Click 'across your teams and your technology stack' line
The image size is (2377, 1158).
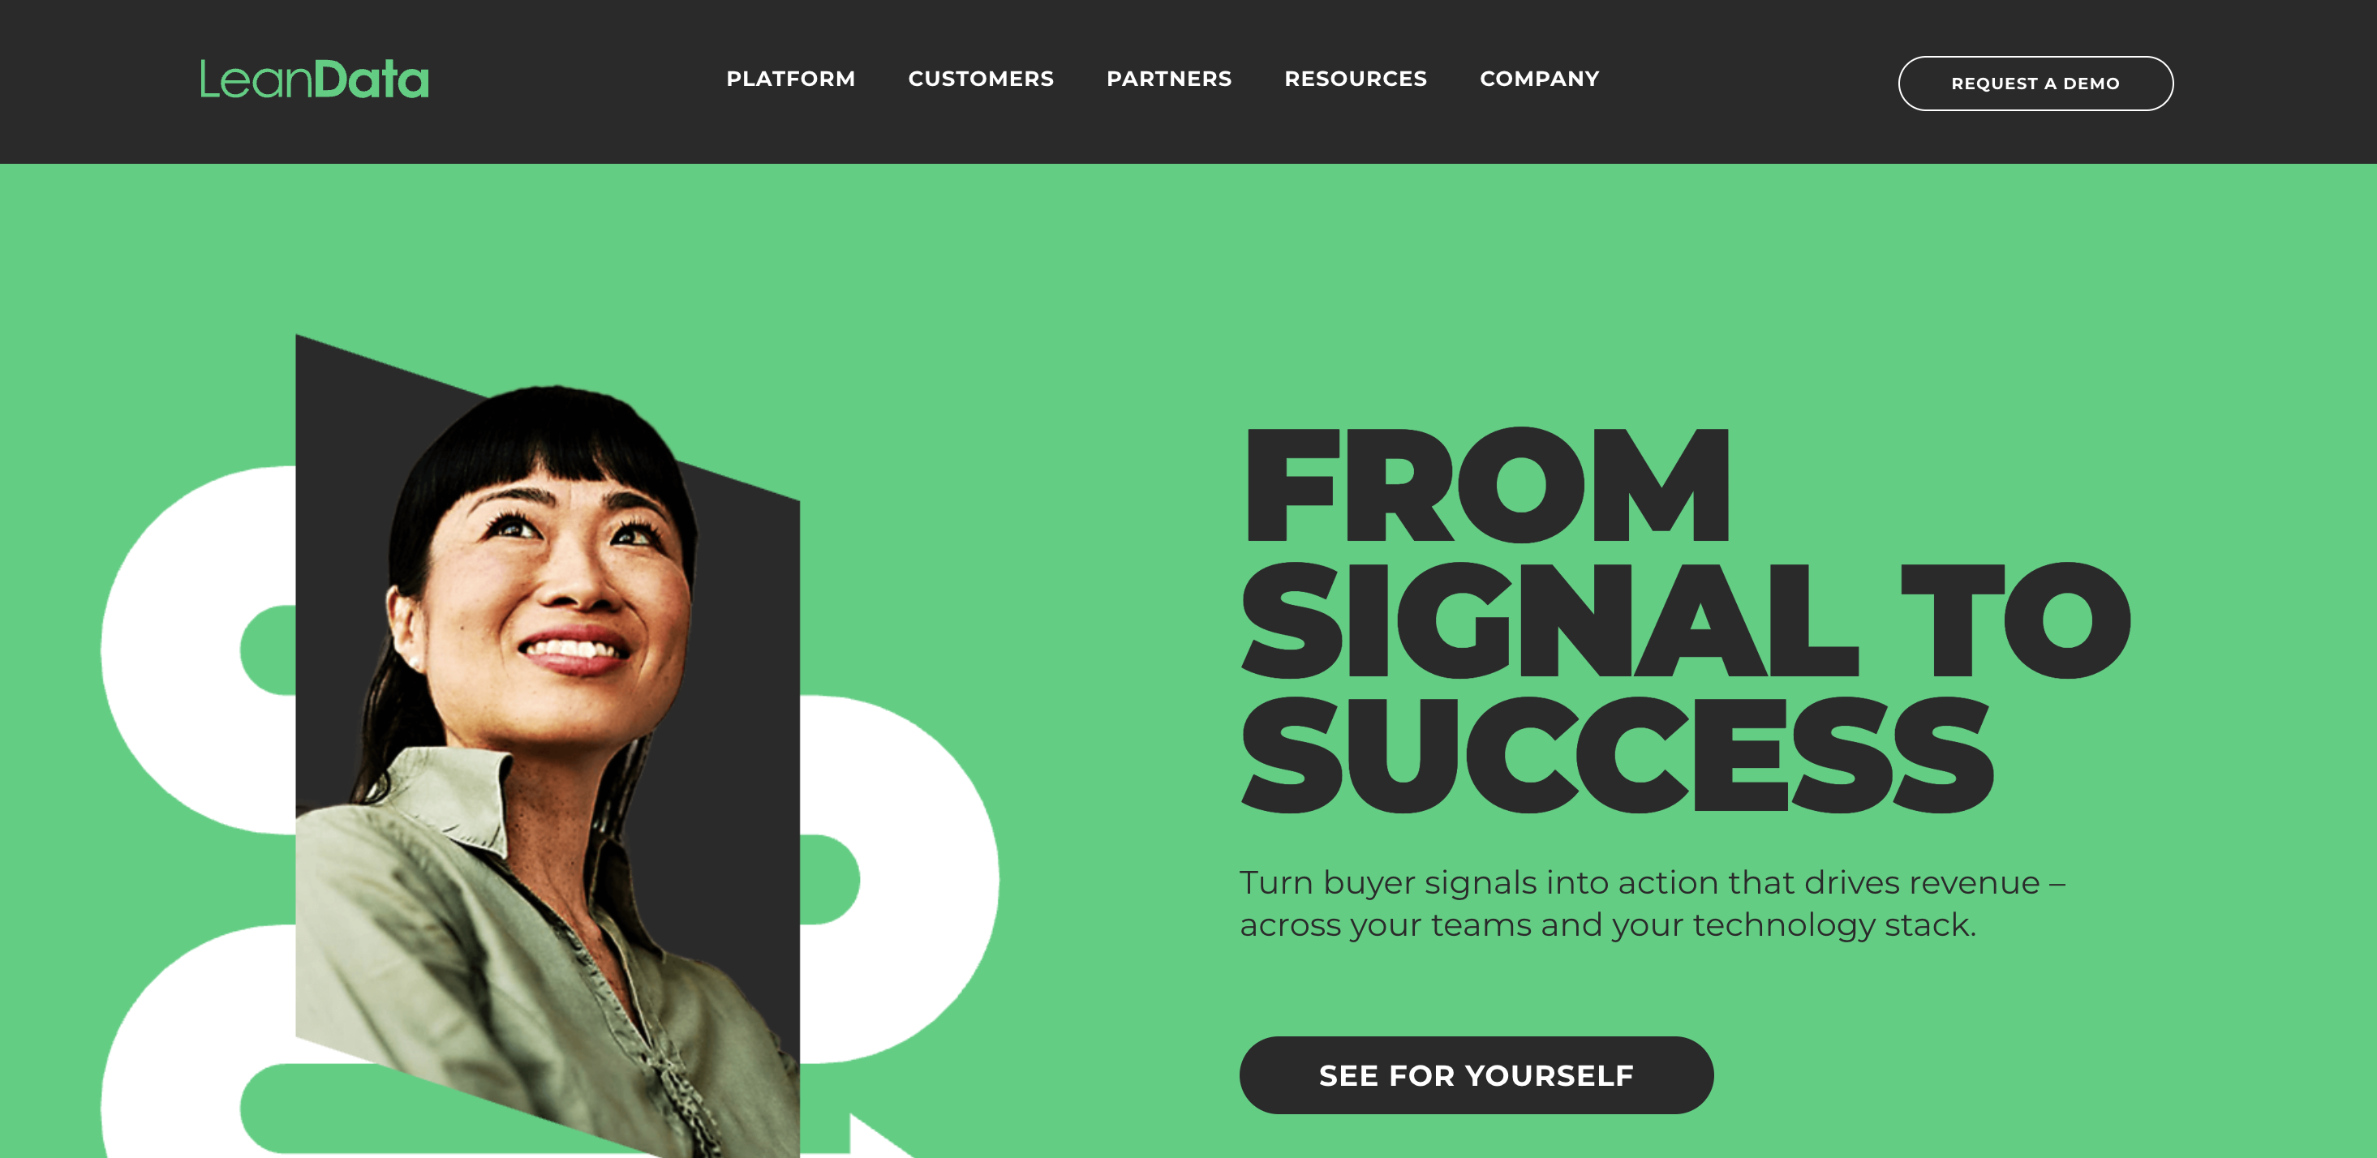(1607, 924)
